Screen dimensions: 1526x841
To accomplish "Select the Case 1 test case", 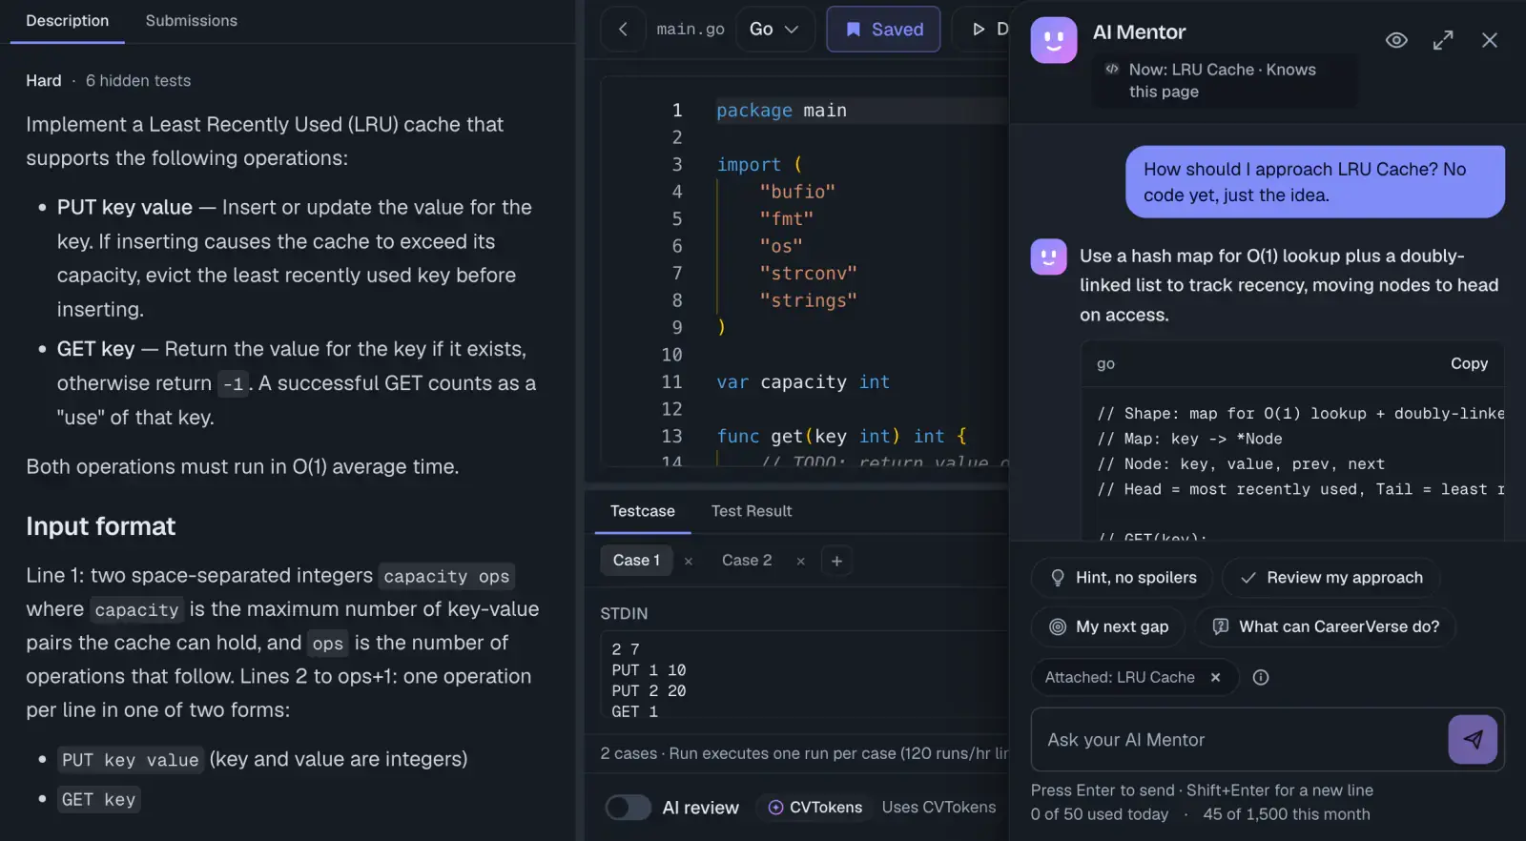I will (x=636, y=561).
